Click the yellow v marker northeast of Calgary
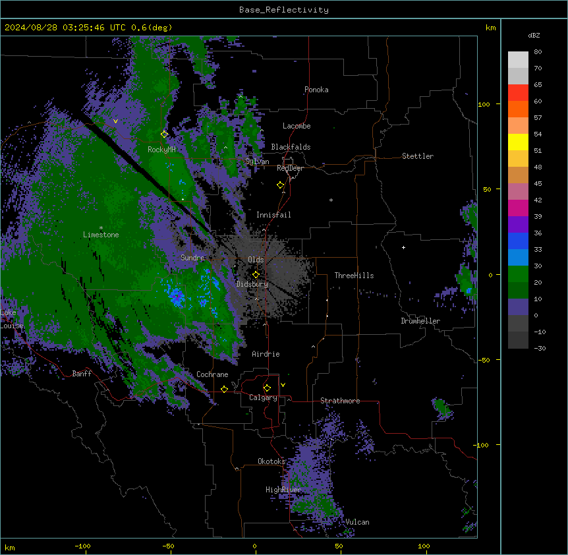This screenshot has width=568, height=555. coord(283,385)
